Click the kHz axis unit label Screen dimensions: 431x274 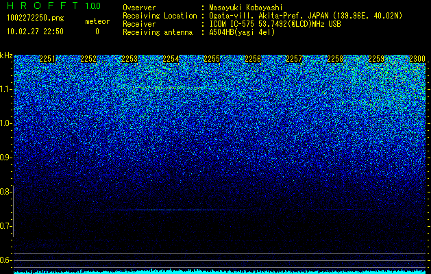[x=6, y=55]
